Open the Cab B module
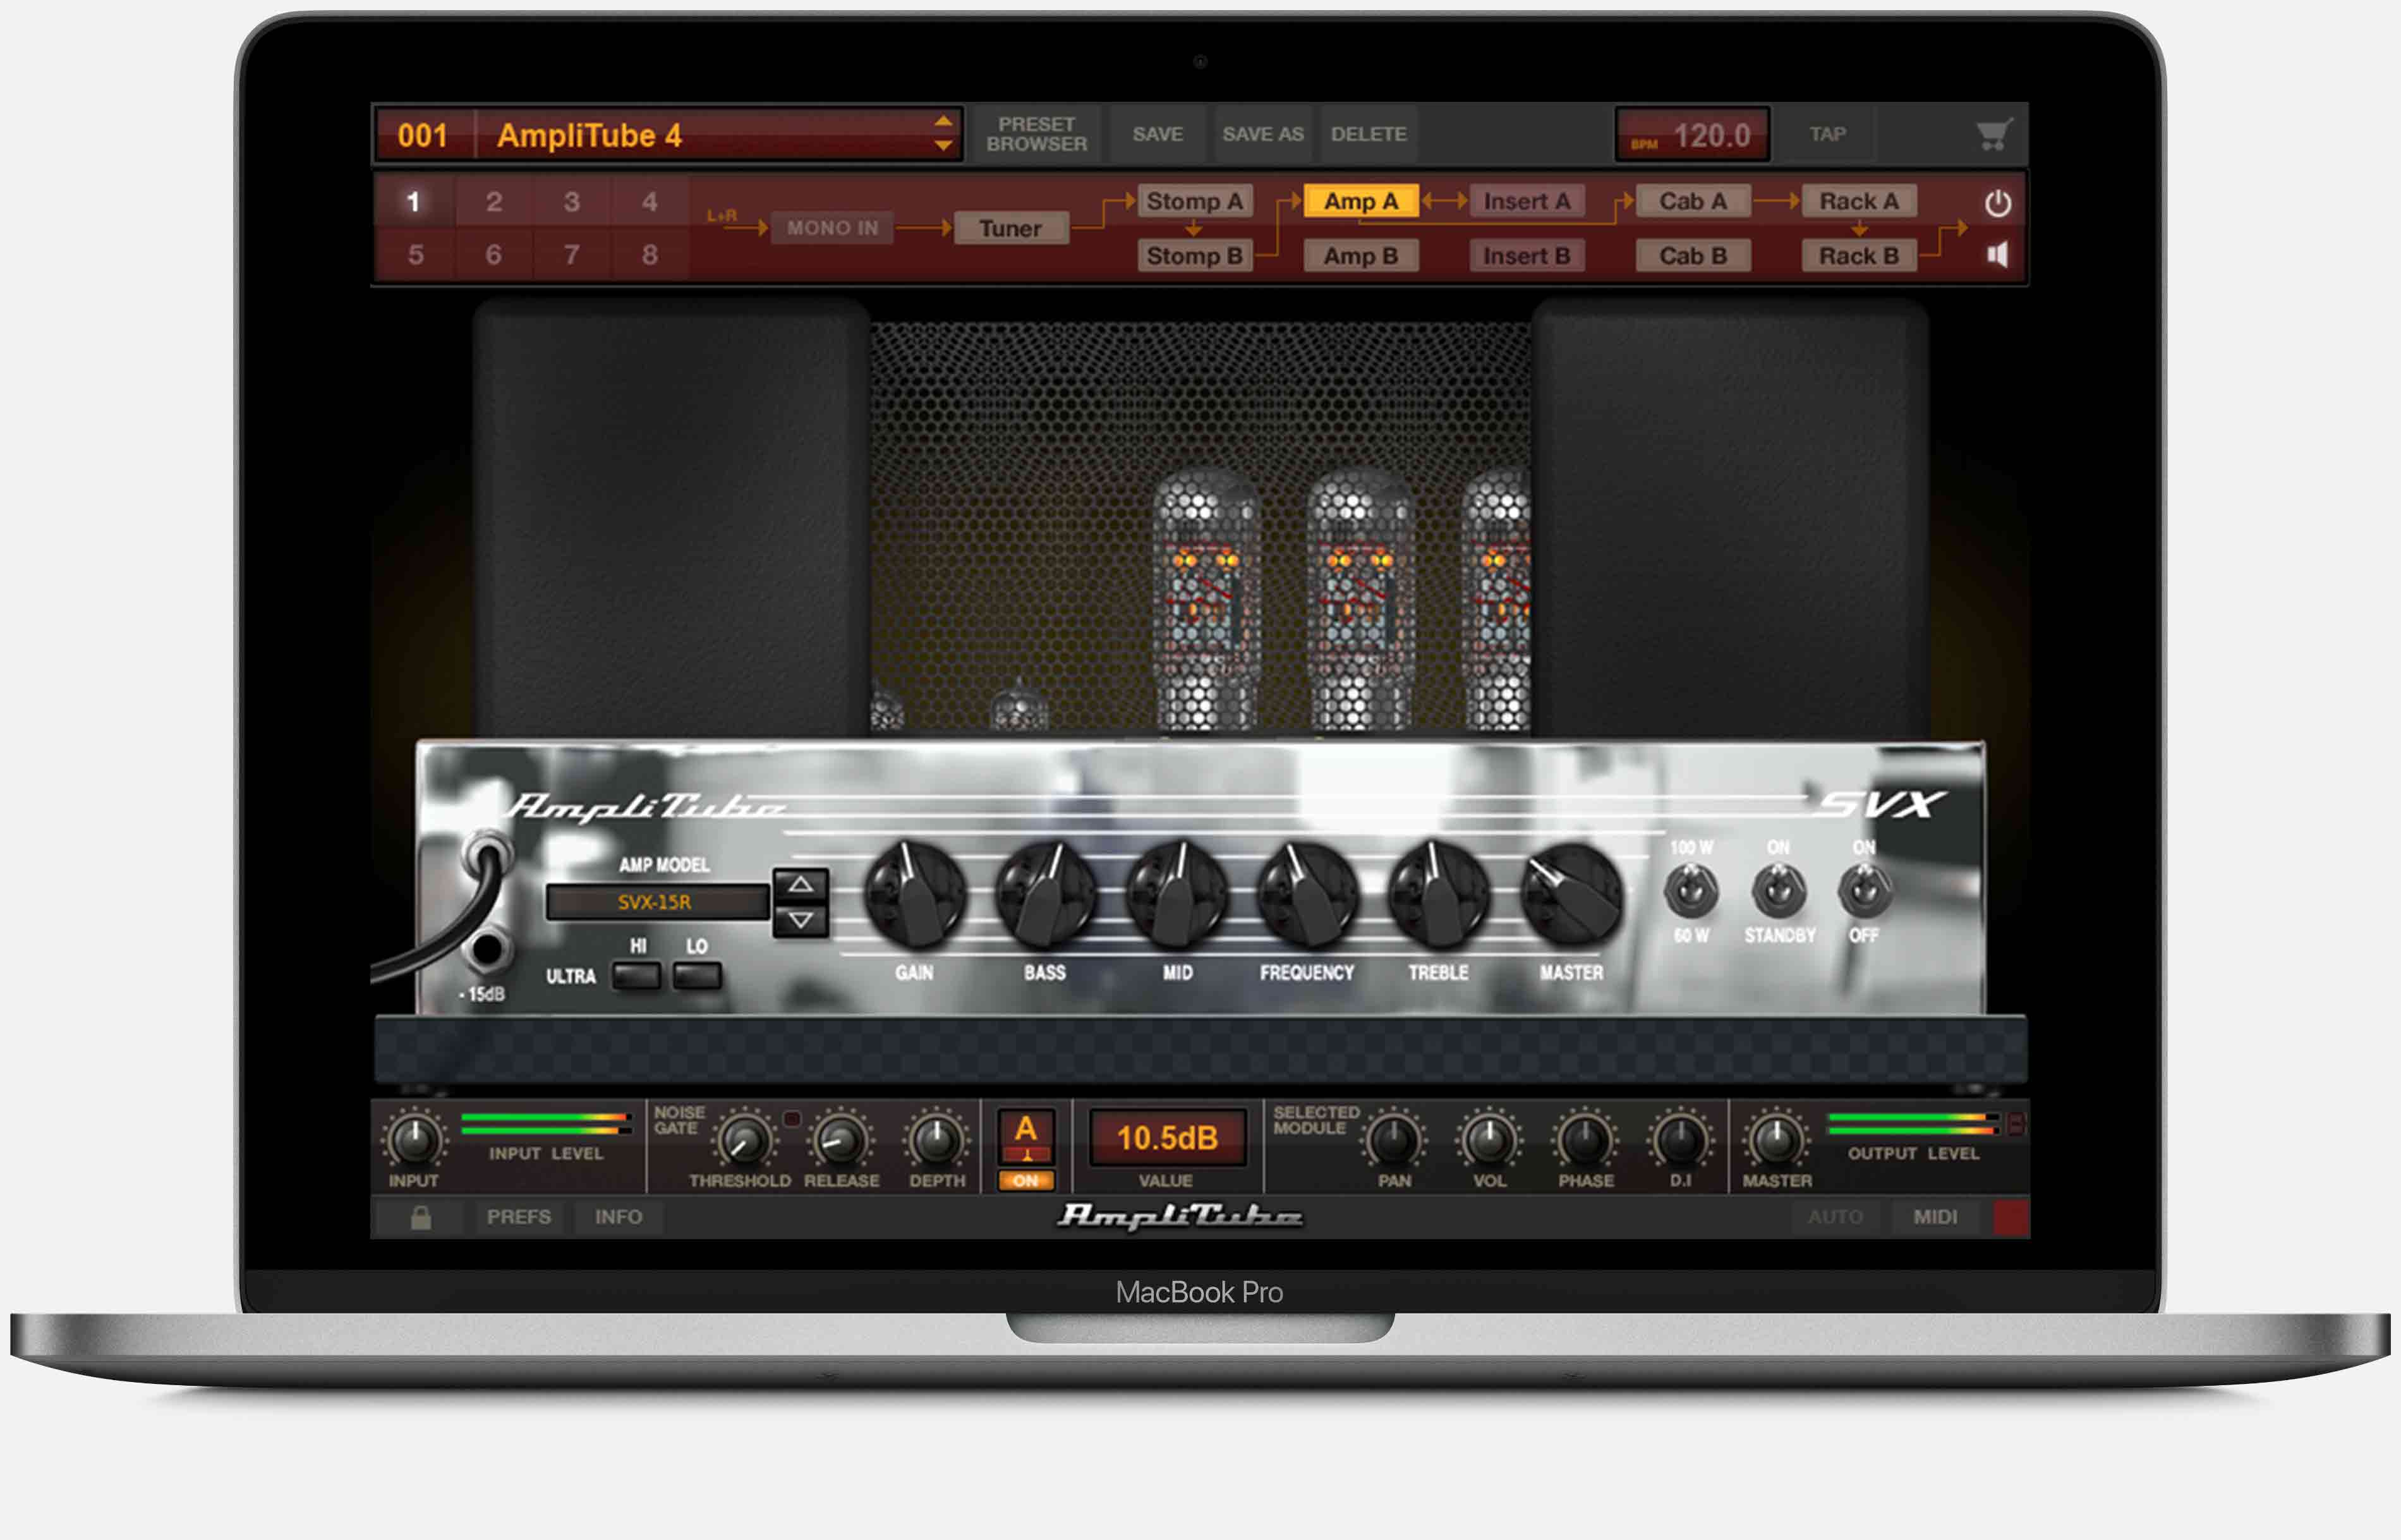This screenshot has width=2401, height=1540. tap(1693, 256)
